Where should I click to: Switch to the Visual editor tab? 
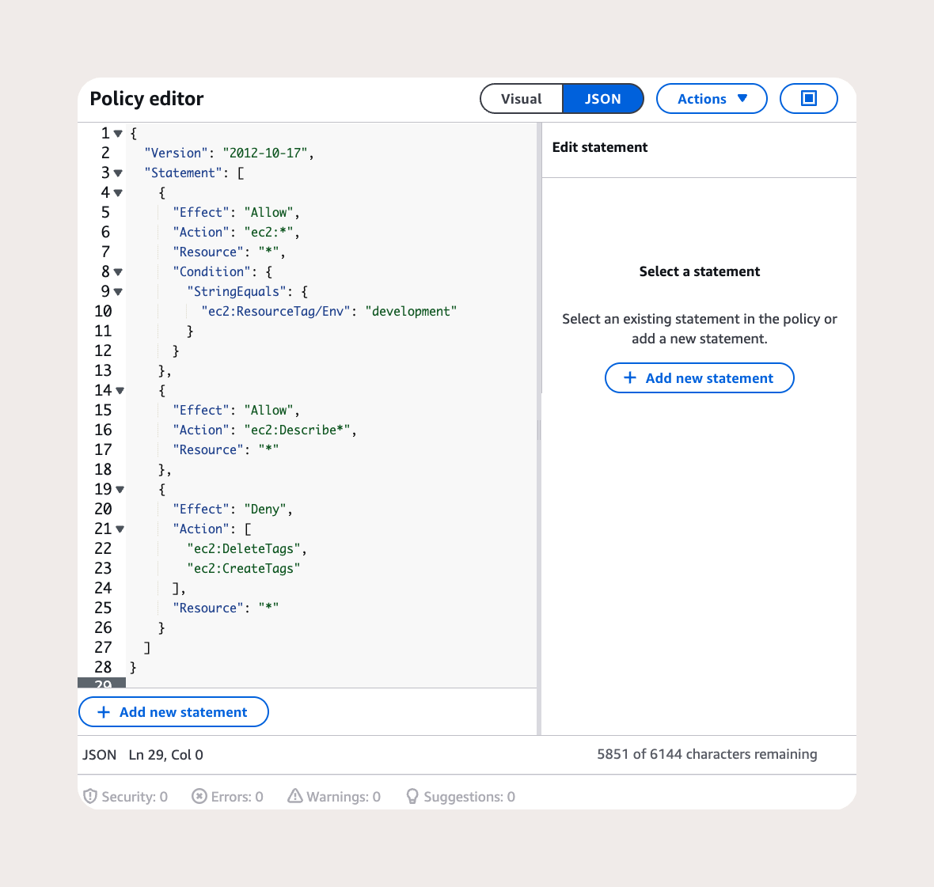tap(521, 99)
